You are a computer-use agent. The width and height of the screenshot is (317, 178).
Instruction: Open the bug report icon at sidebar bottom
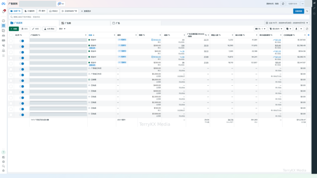(3, 171)
